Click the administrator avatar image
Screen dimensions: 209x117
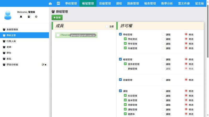(x=8, y=15)
